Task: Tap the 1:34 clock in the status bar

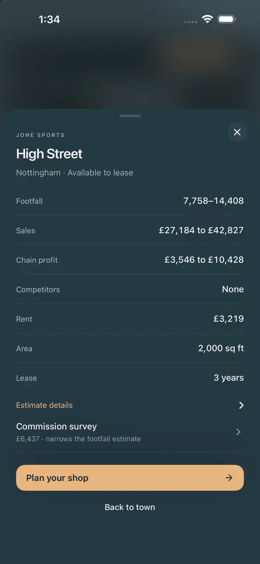Action: (49, 19)
